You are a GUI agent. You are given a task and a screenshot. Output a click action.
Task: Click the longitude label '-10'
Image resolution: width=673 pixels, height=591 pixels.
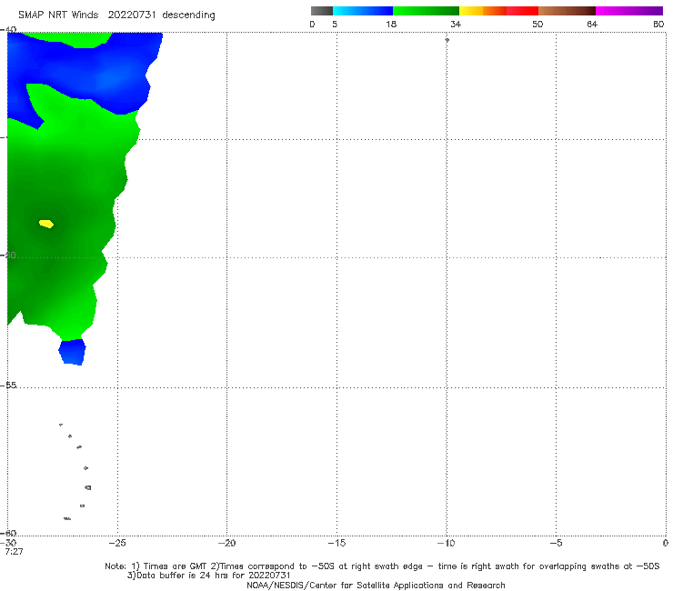point(446,544)
